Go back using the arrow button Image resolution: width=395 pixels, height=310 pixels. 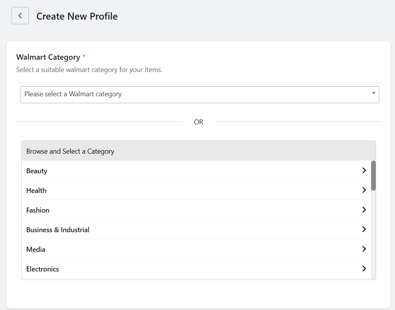tap(20, 16)
